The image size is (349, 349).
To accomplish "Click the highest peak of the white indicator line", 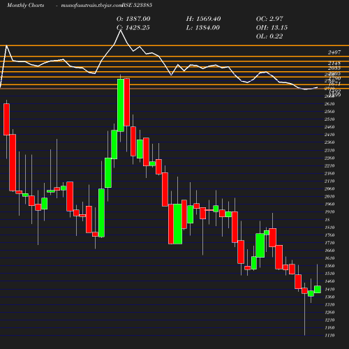I will pos(120,30).
